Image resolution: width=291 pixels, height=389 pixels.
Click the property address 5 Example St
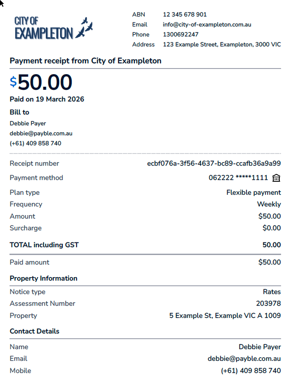(225, 316)
